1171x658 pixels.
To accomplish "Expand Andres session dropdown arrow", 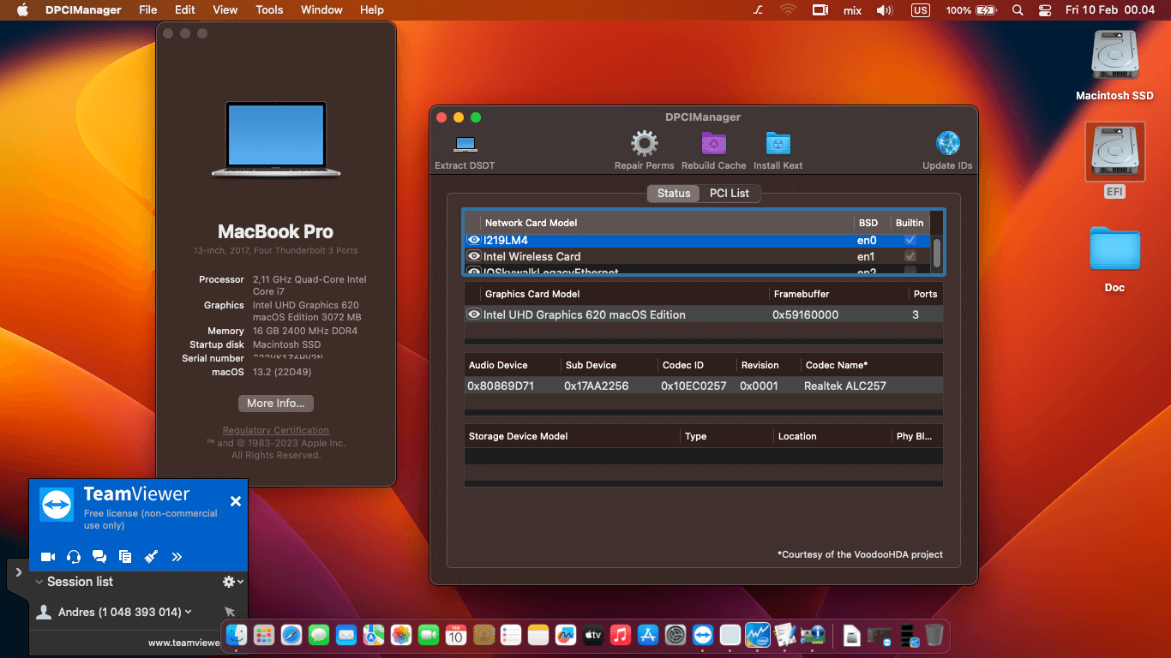I will (189, 612).
